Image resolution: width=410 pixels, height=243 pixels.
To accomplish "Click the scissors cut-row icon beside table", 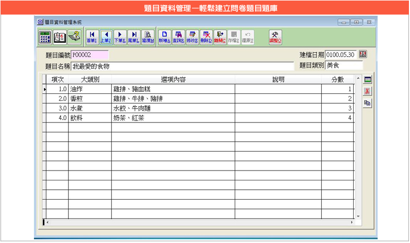I will 367,91.
